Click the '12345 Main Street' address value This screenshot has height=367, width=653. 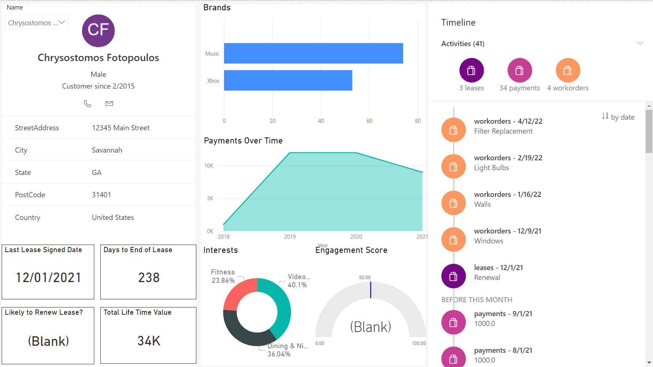click(121, 128)
